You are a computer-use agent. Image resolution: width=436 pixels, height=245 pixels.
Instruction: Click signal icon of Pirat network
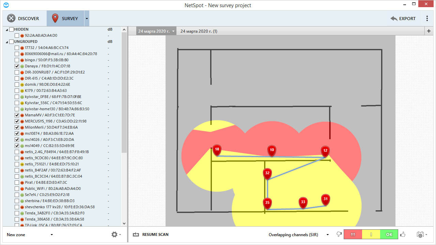tap(22, 182)
